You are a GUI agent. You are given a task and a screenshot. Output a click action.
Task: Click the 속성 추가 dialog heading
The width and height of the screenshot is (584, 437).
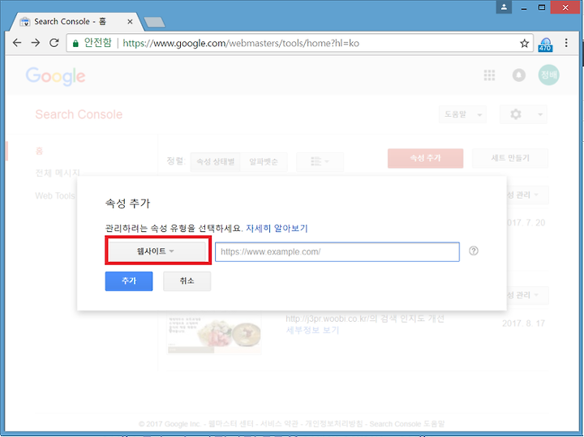point(127,204)
